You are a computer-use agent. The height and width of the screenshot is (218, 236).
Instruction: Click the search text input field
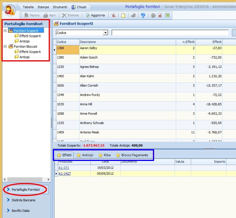pyautogui.click(x=170, y=33)
